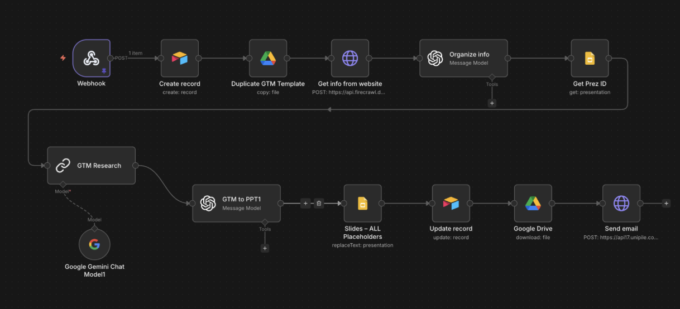Click the 'POST: https://api.firecrawl.d...' subtitle

(350, 92)
